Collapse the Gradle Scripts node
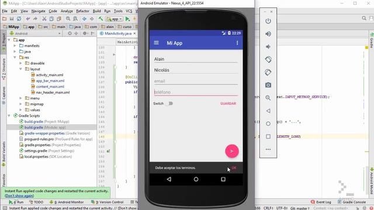Viewport: 374px width, 210px height. click(x=9, y=116)
